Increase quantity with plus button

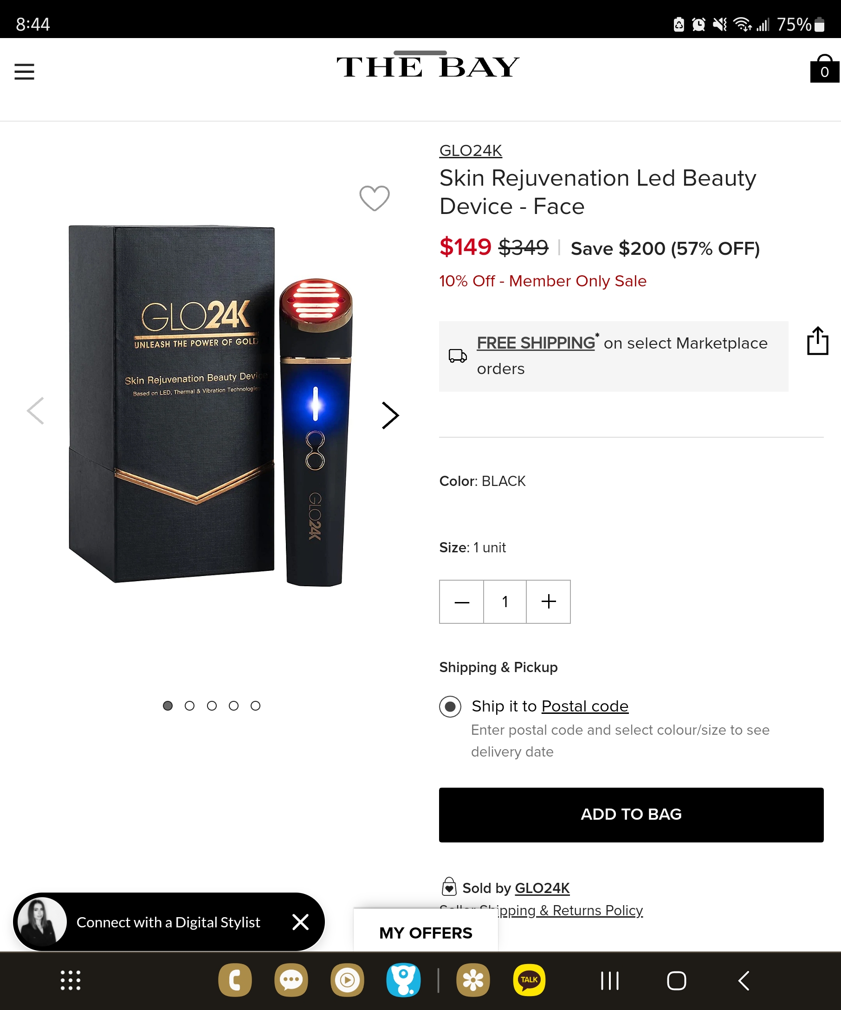(x=548, y=602)
